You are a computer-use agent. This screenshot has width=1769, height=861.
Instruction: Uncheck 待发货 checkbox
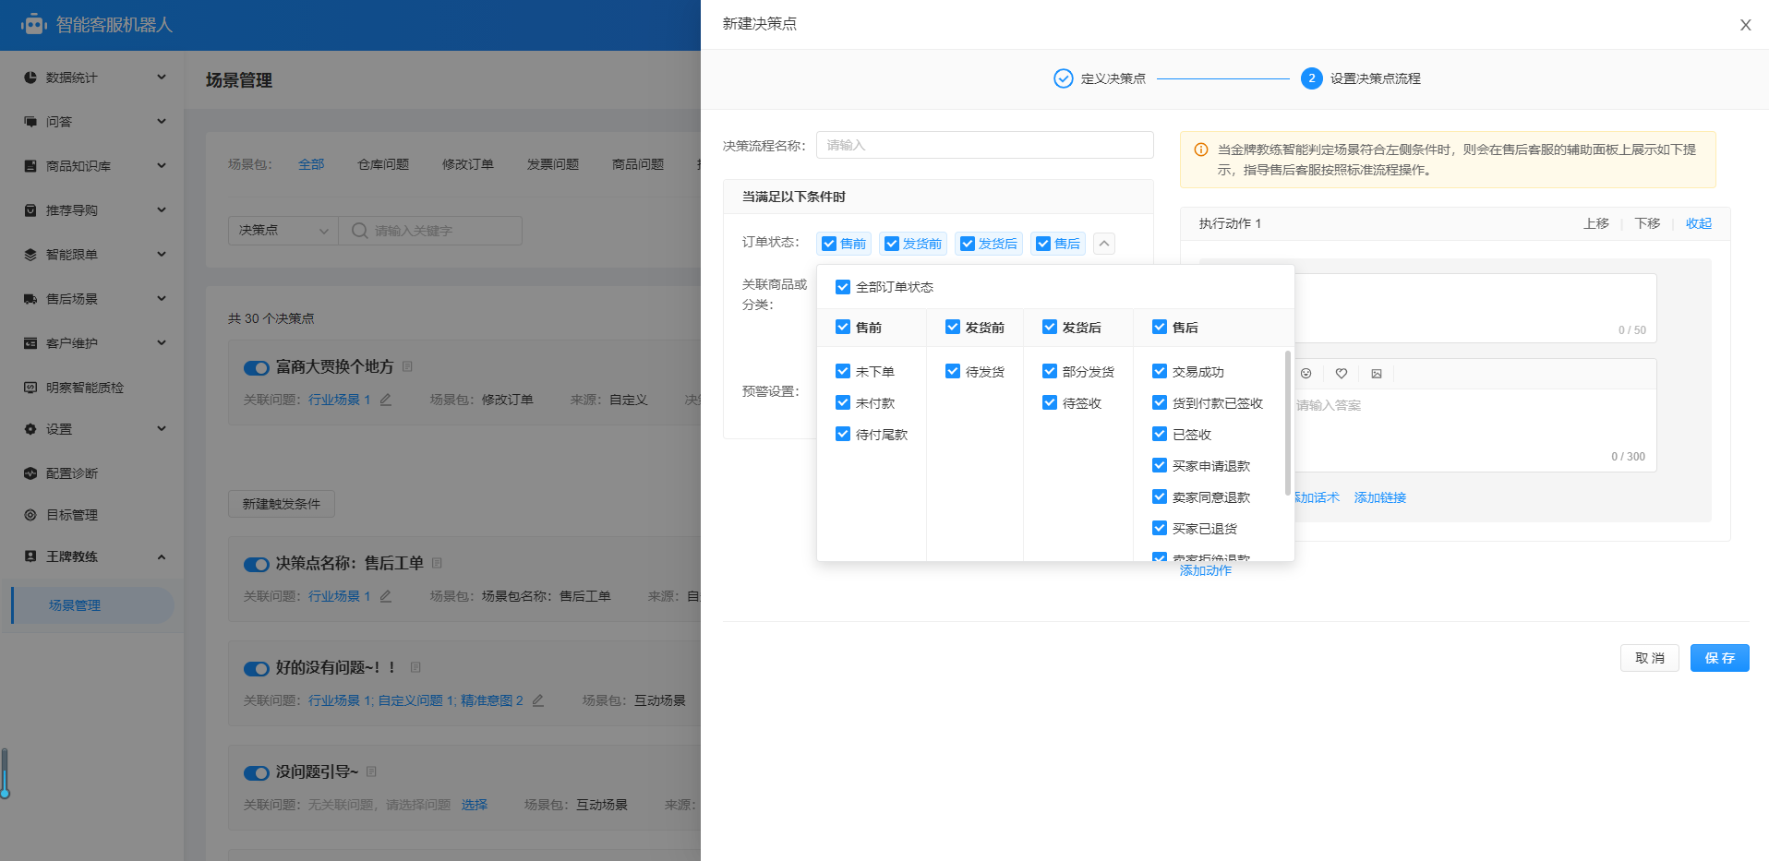(x=953, y=371)
